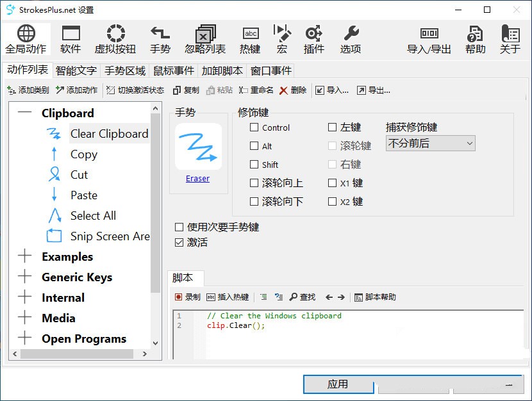Click the indent script lines icon

(x=263, y=297)
